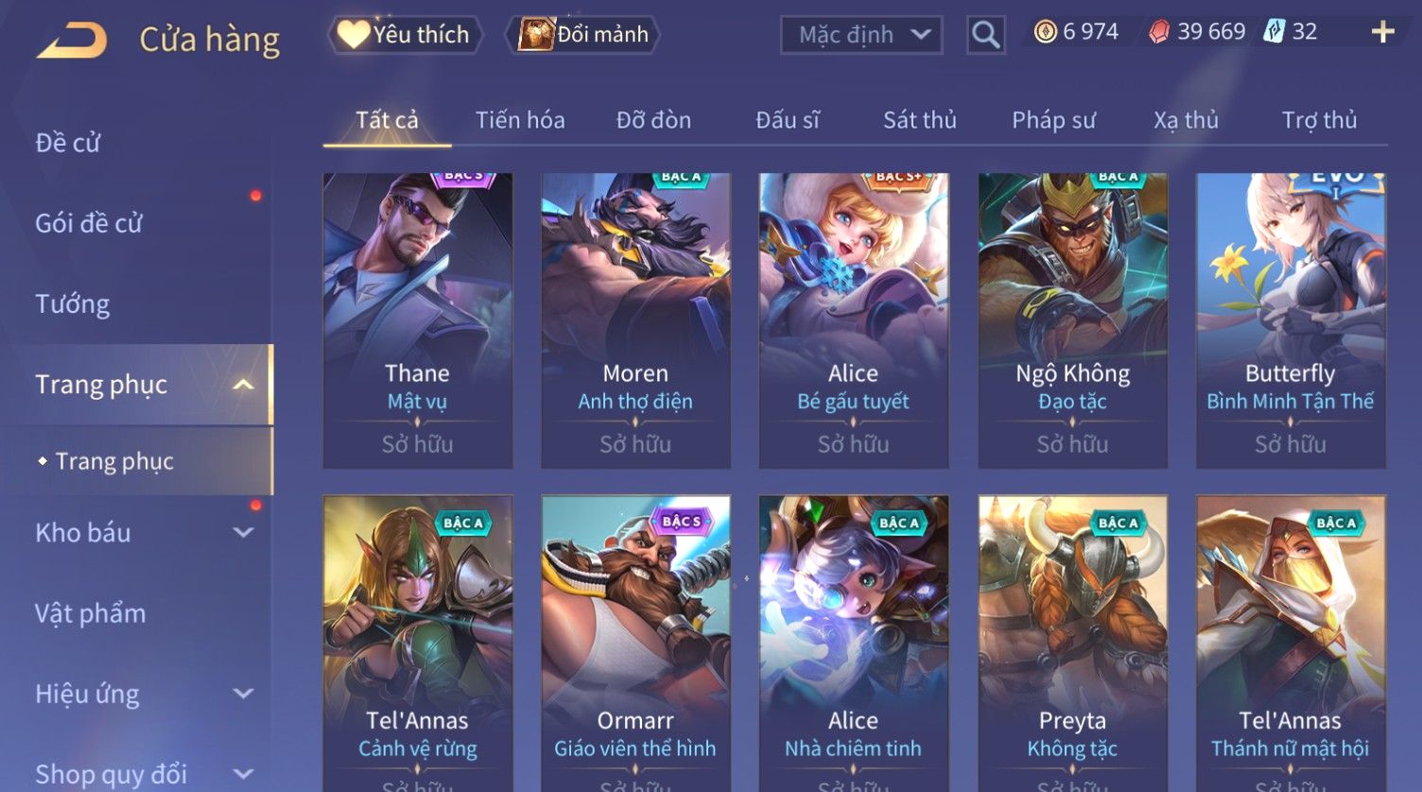The image size is (1422, 792).
Task: Open search with the magnifier icon
Action: 985,35
